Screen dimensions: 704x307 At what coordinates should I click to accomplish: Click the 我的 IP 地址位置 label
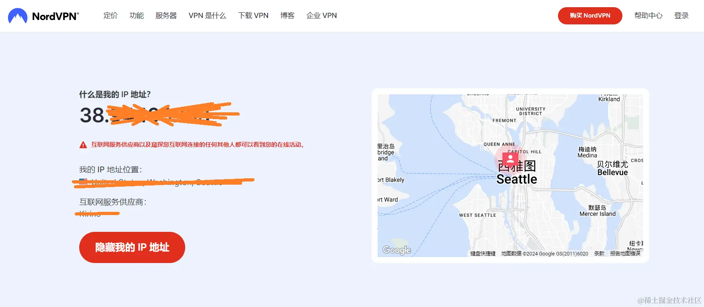point(110,169)
